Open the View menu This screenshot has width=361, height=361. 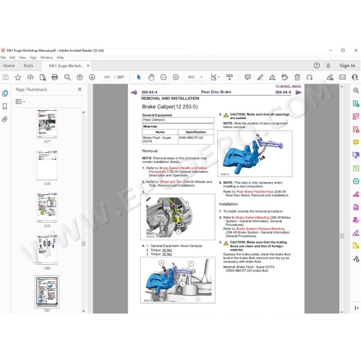[22, 57]
